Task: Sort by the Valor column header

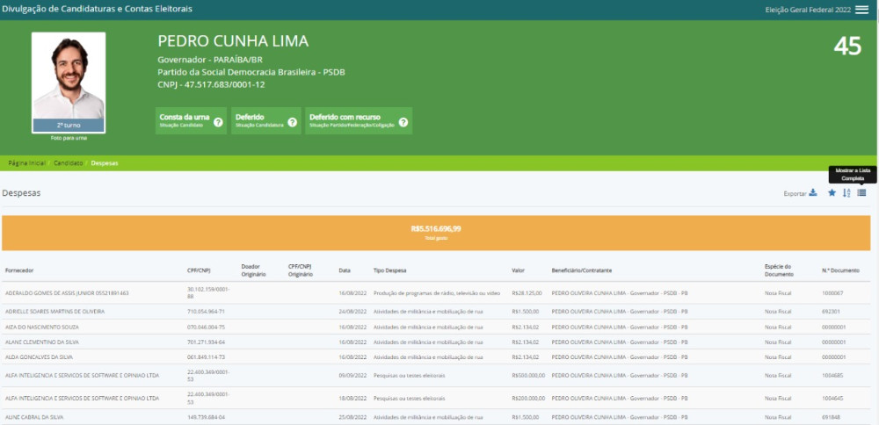Action: [518, 270]
